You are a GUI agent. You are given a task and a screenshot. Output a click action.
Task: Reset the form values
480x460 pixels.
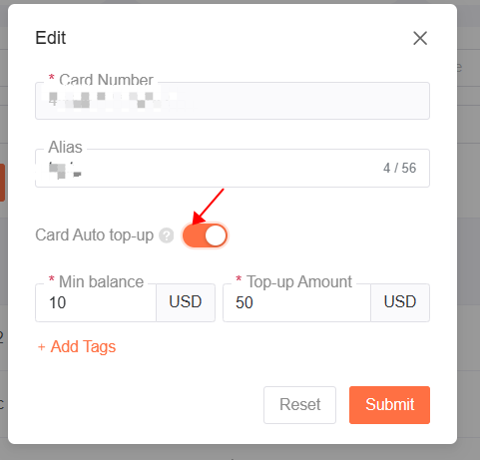(299, 405)
